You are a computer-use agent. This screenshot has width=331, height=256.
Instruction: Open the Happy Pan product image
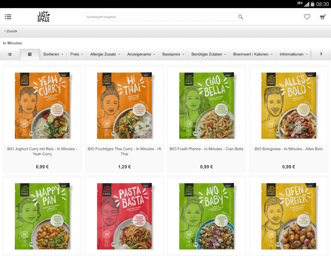tap(42, 216)
